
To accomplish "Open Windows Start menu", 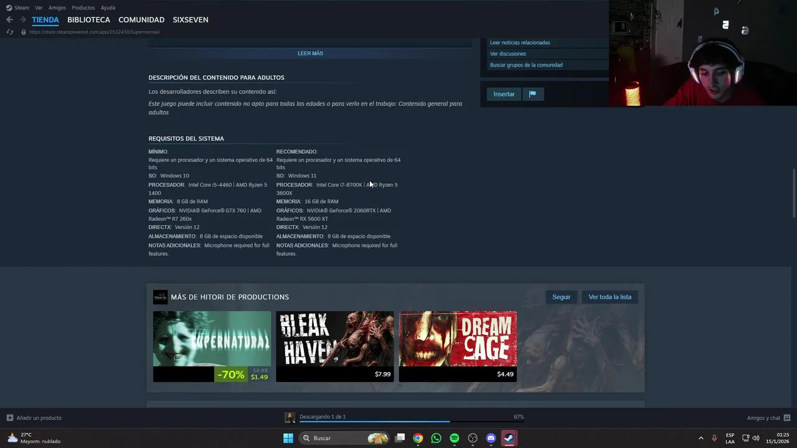I will [x=288, y=438].
